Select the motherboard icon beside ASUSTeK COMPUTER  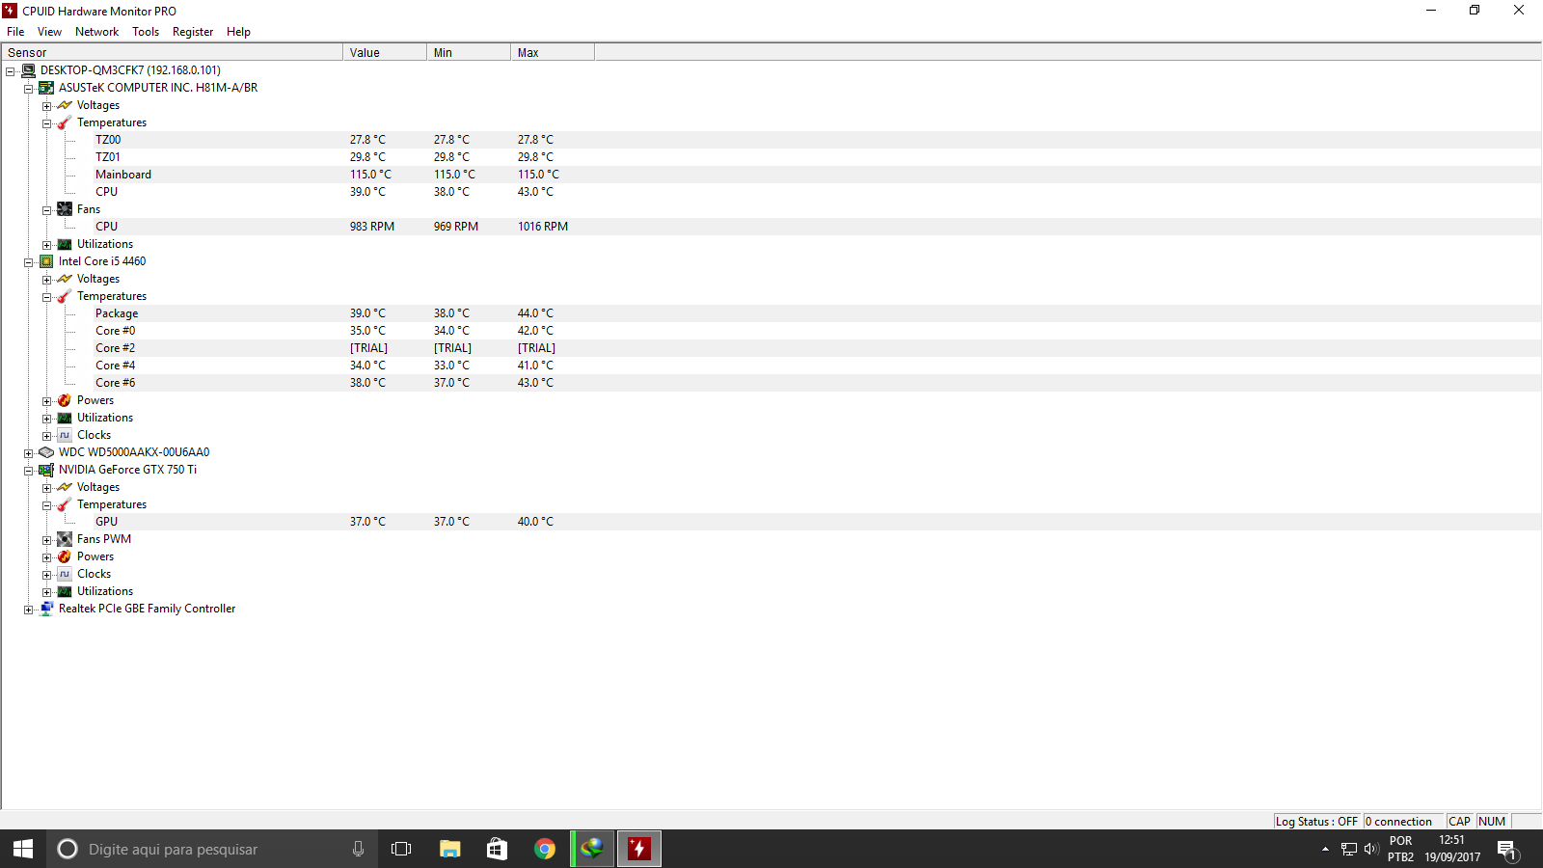pos(46,88)
